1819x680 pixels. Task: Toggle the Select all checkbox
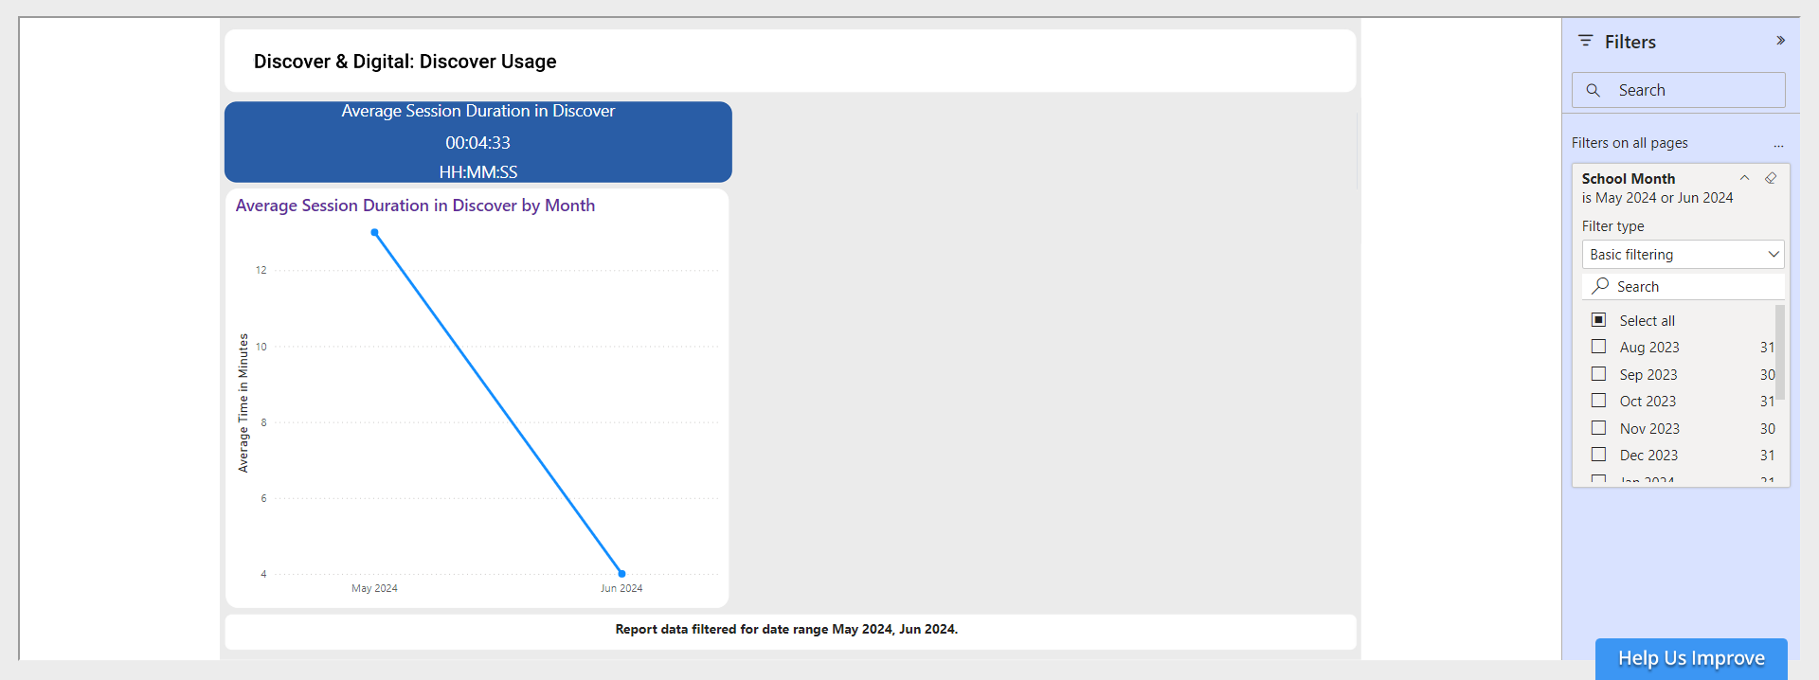pos(1598,320)
